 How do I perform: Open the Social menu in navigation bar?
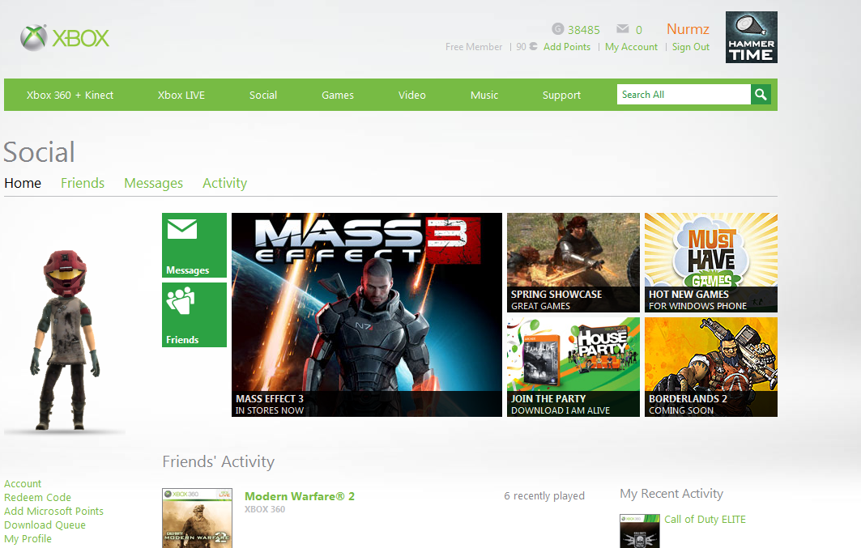[x=263, y=95]
